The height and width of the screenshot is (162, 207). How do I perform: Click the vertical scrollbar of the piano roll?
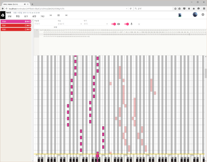[205, 73]
